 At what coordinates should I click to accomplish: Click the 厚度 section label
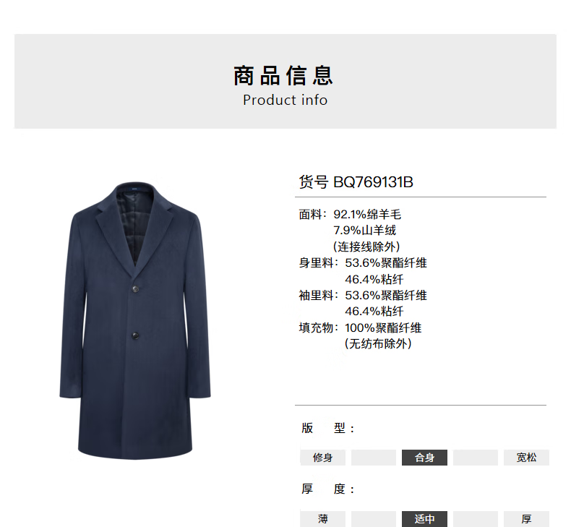point(327,489)
